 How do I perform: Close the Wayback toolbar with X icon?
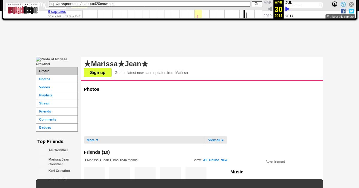point(352,4)
